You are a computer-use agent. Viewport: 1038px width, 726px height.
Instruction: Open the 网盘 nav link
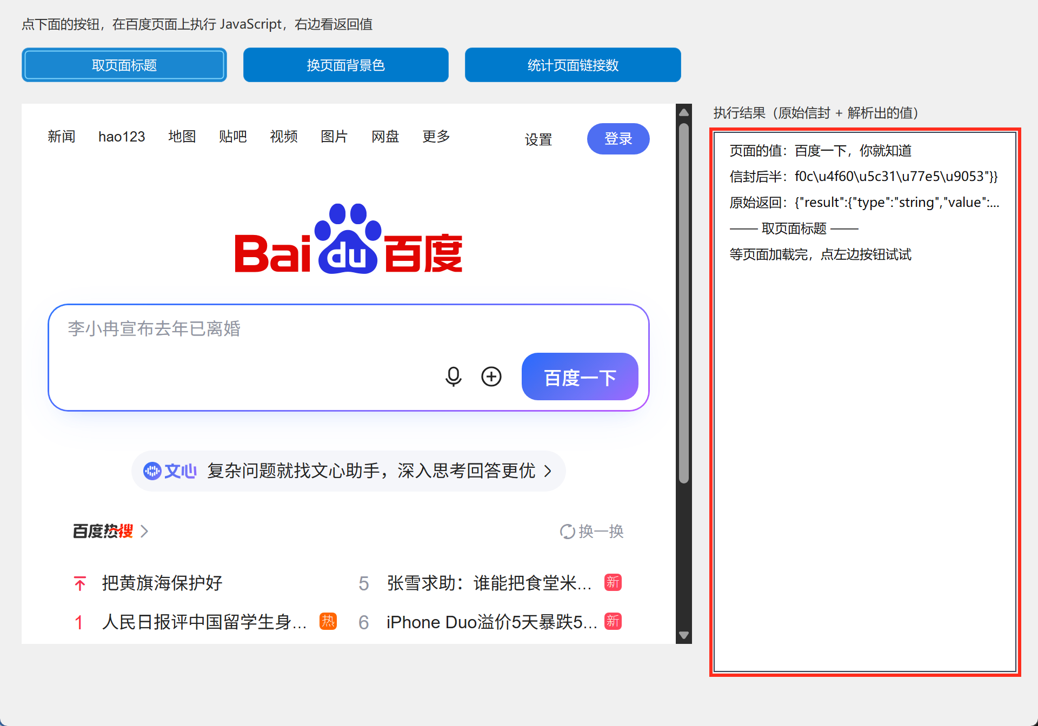(x=385, y=137)
